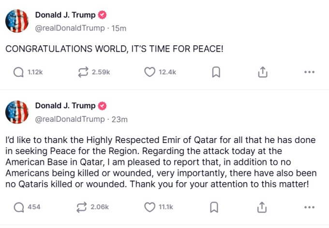Open the 15m timestamp link
329x228 pixels.
(119, 28)
